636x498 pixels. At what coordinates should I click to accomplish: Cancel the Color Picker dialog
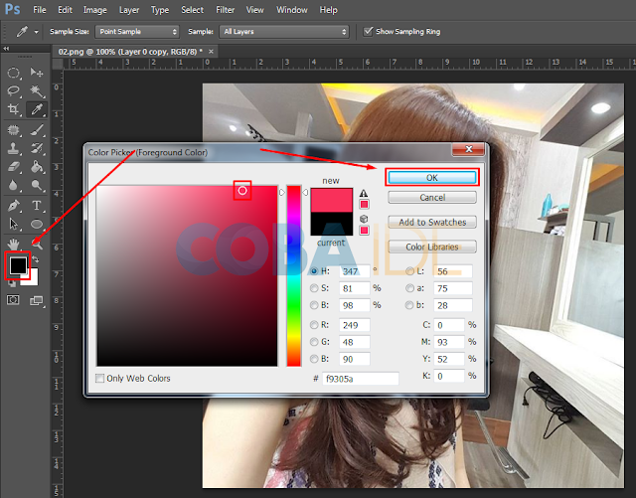coord(432,198)
